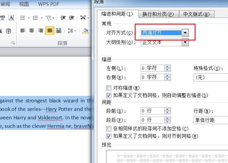
Task: Align text right in ribbon
Action: 41,30
